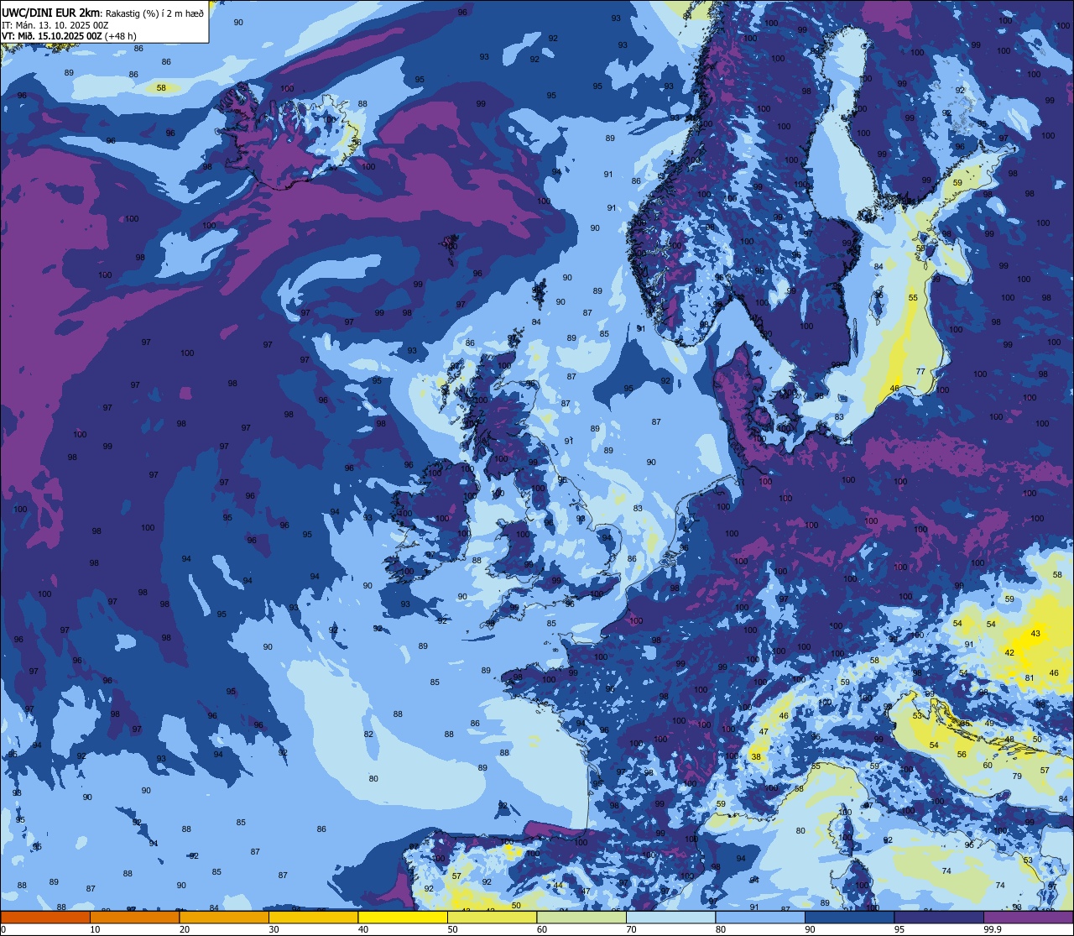This screenshot has height=936, width=1074.
Task: Click the 60–70% pale green legend swatch
Action: click(581, 918)
